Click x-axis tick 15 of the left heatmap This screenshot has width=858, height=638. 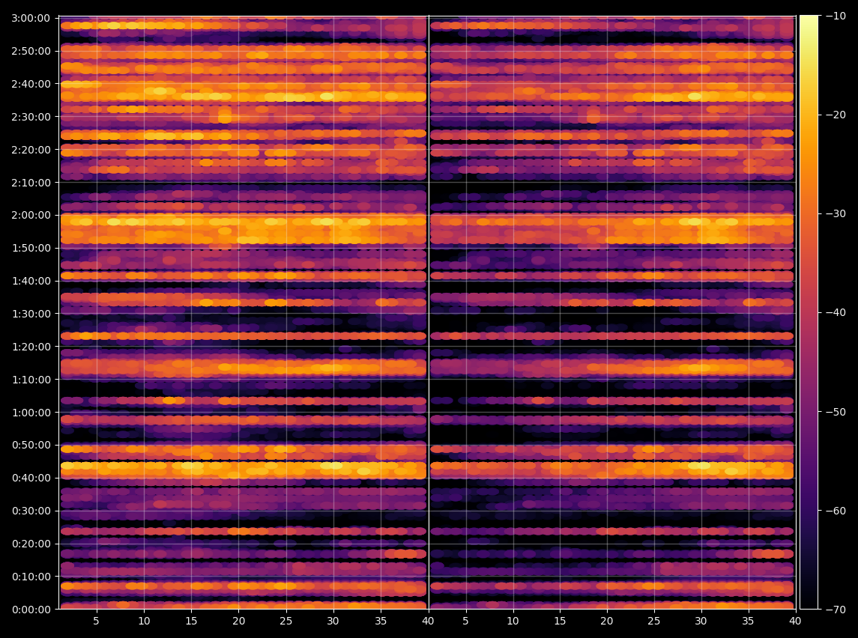[x=191, y=621]
